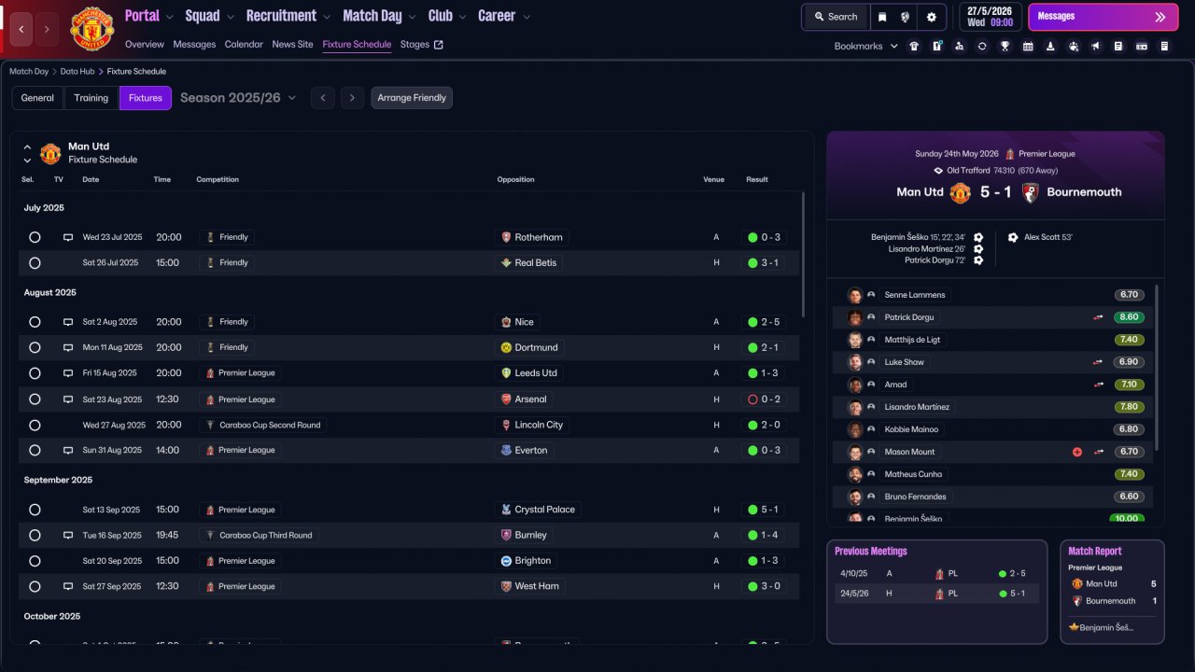Open the Bookmarks dropdown
This screenshot has width=1195, height=672.
point(866,46)
